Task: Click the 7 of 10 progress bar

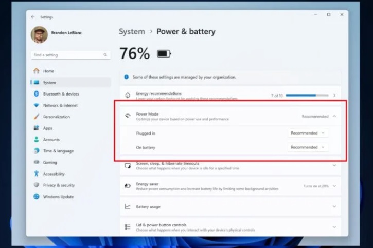Action: click(x=307, y=96)
